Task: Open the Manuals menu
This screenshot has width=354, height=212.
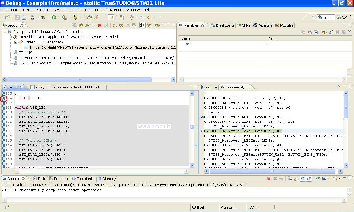Action: (x=116, y=10)
